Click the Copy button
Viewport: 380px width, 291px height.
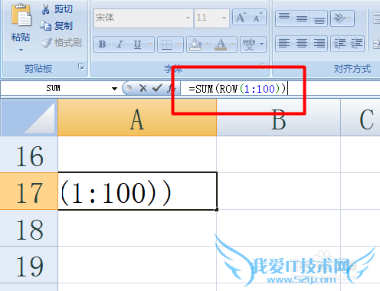point(57,26)
